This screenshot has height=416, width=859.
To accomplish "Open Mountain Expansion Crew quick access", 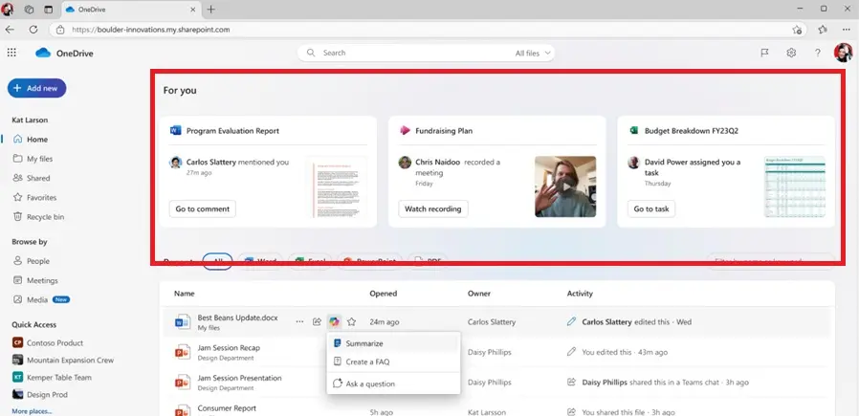I will point(70,361).
